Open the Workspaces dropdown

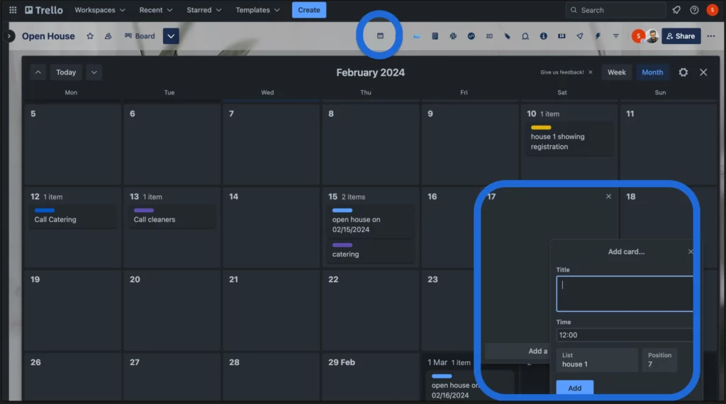click(99, 10)
